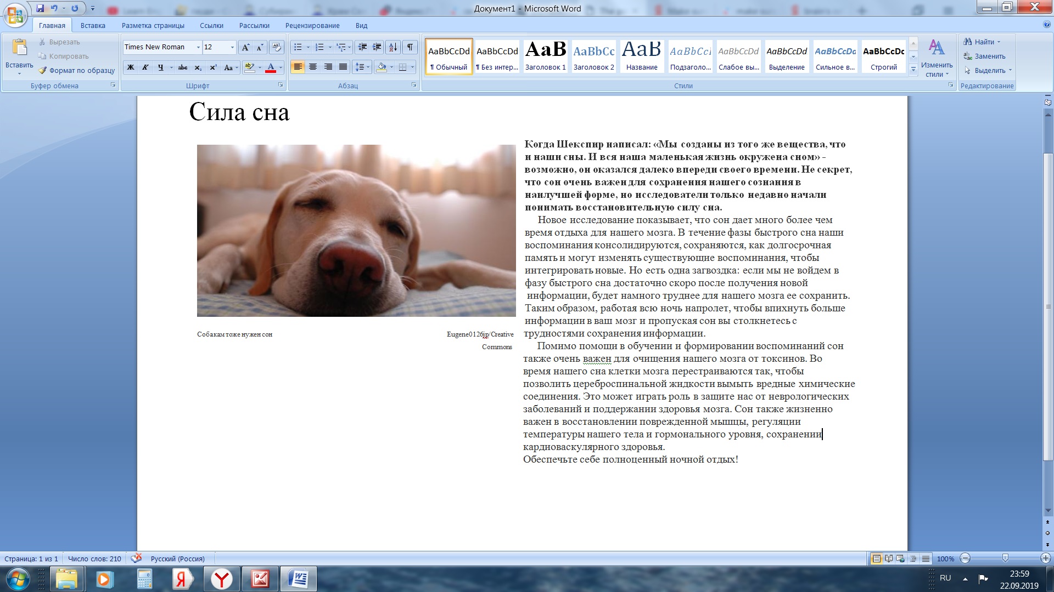Click the Paste (Вставить) clipboard icon
The height and width of the screenshot is (592, 1054).
[19, 48]
